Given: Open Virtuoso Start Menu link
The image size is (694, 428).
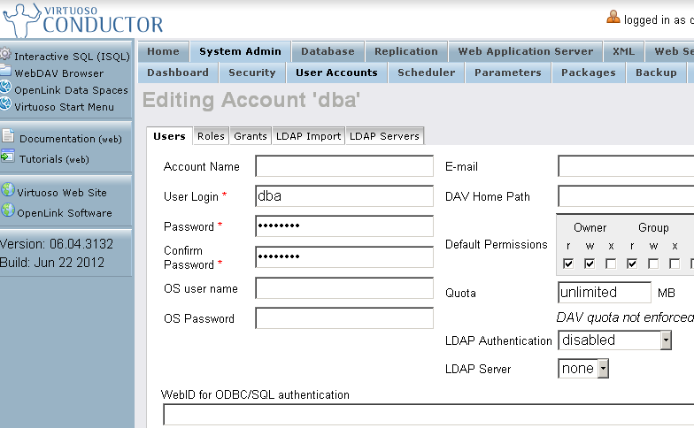Looking at the screenshot, I should (64, 107).
